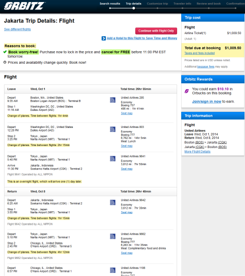This screenshot has height=276, width=245.
Task: Open Taxes and fees included link
Action: [199, 53]
